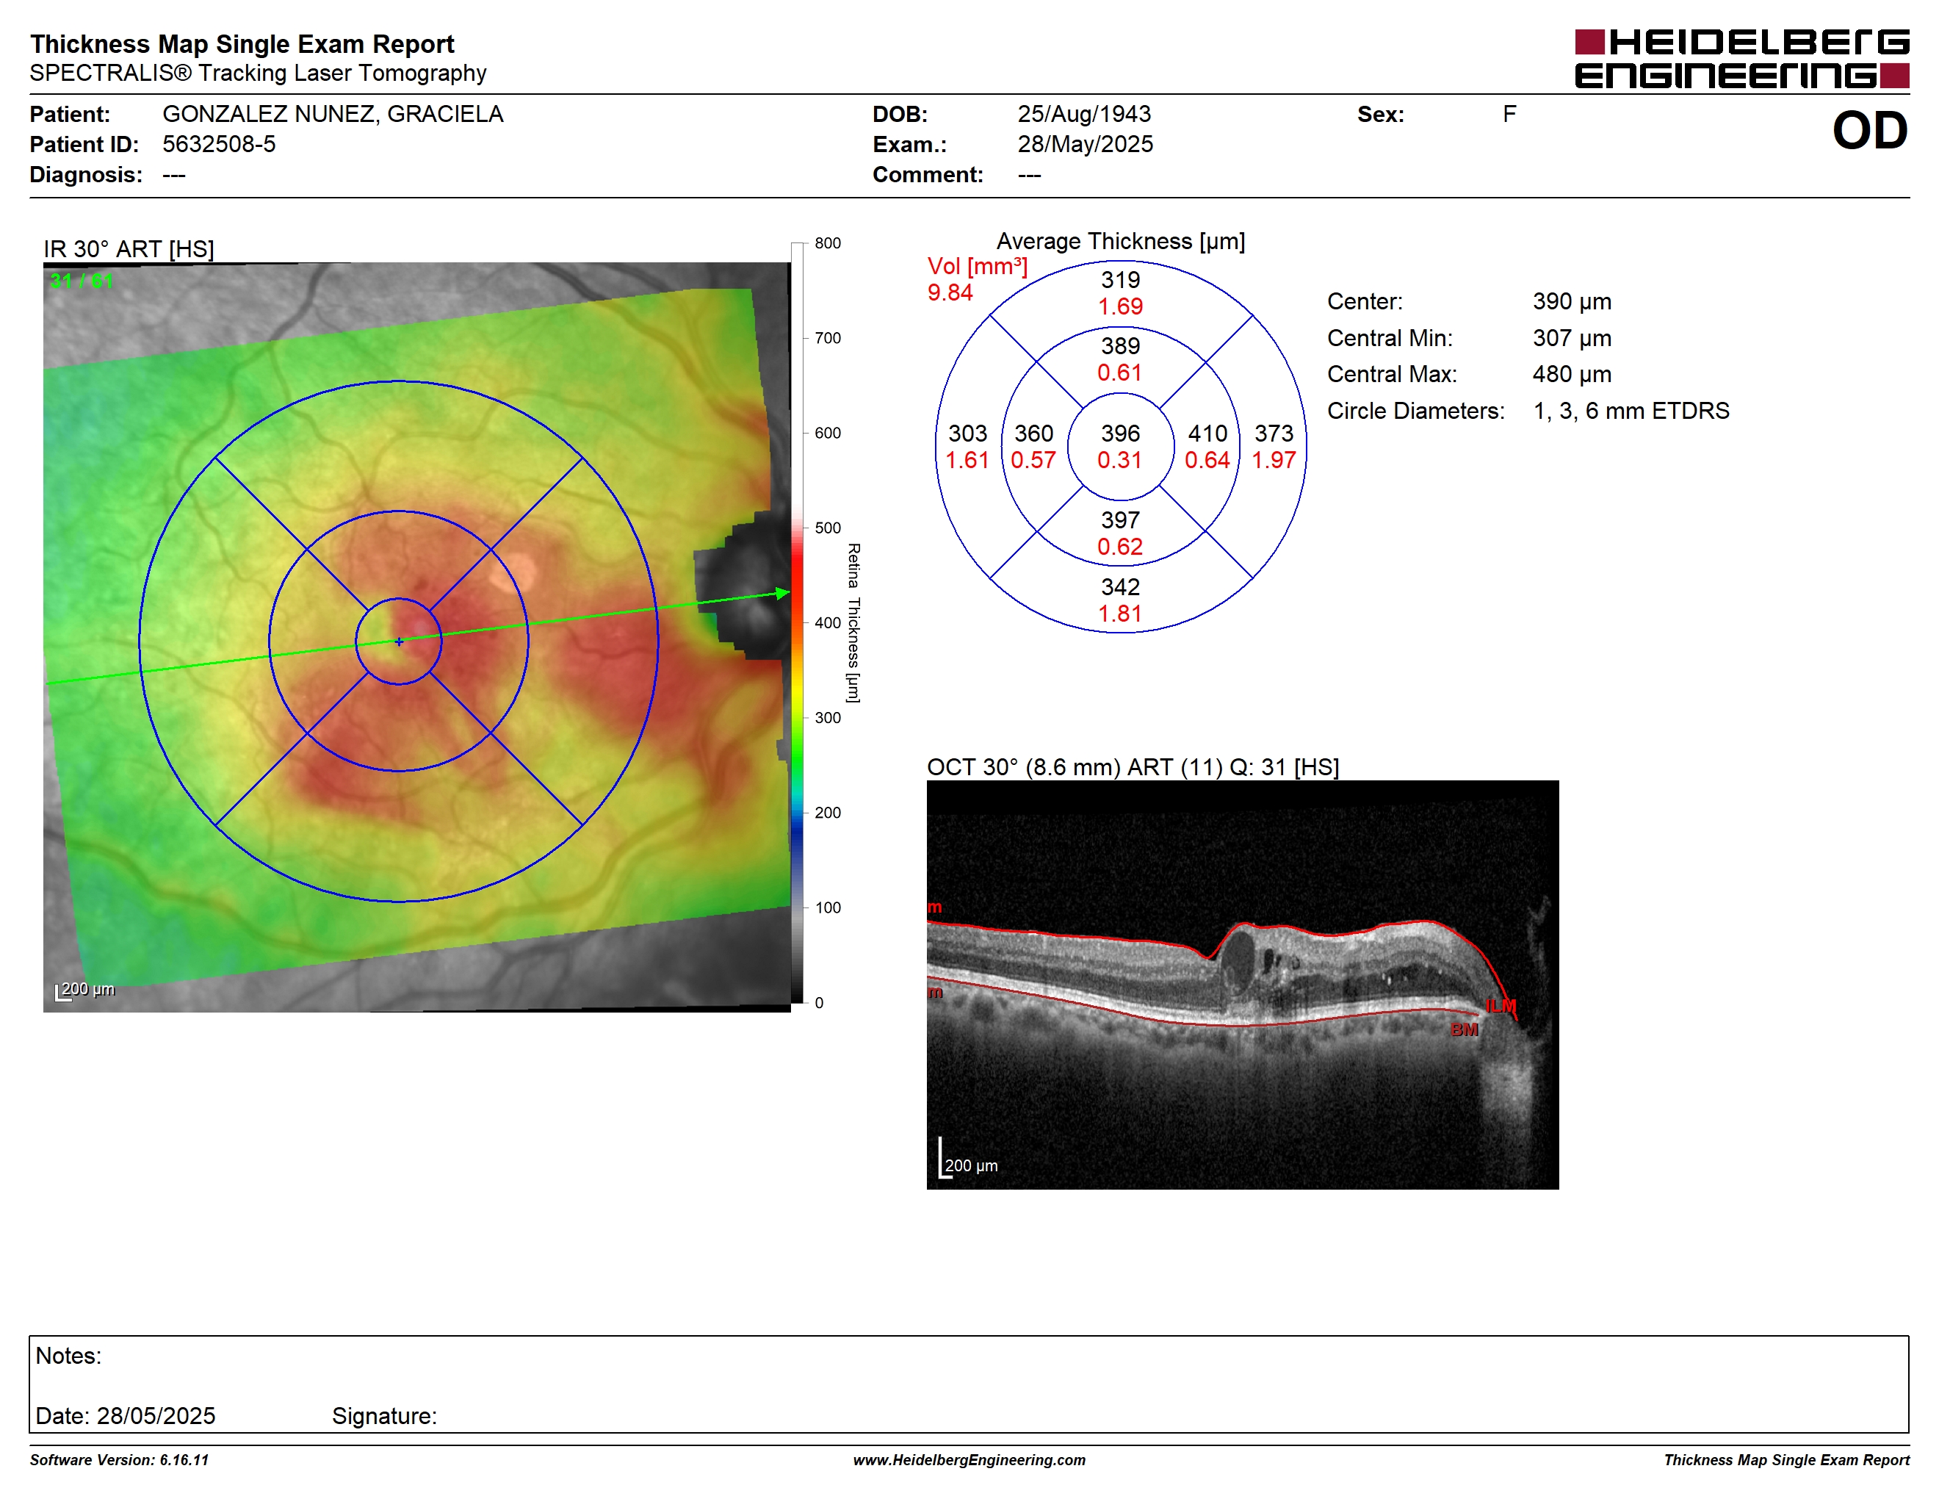
Task: Click the OD eye label
Action: [1870, 131]
